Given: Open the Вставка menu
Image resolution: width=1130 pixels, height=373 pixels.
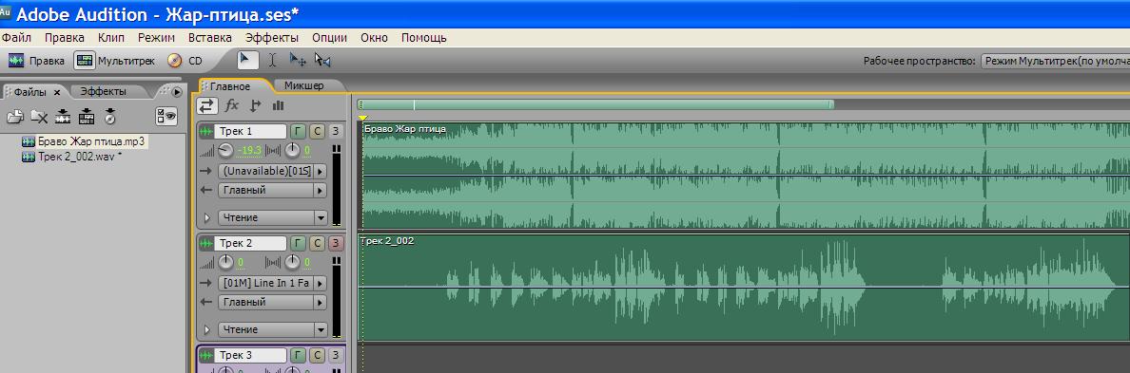Looking at the screenshot, I should tap(209, 37).
